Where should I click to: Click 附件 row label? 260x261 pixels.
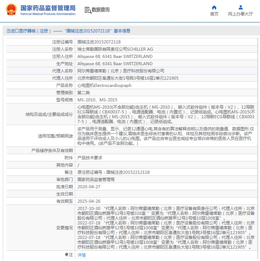(69, 158)
